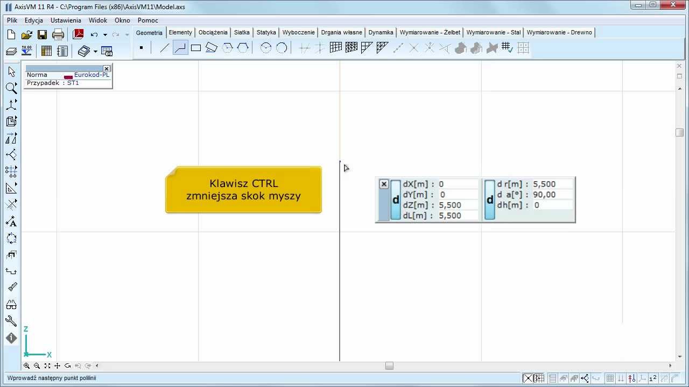Select quad mesh division tool
The image size is (689, 387).
coord(336,48)
